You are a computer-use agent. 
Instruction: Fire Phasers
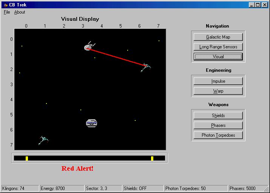pos(218,125)
